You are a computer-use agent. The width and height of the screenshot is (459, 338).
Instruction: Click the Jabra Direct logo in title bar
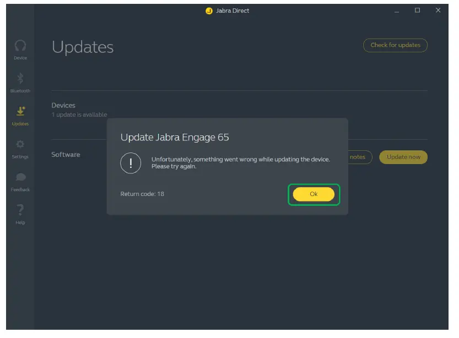pos(209,11)
